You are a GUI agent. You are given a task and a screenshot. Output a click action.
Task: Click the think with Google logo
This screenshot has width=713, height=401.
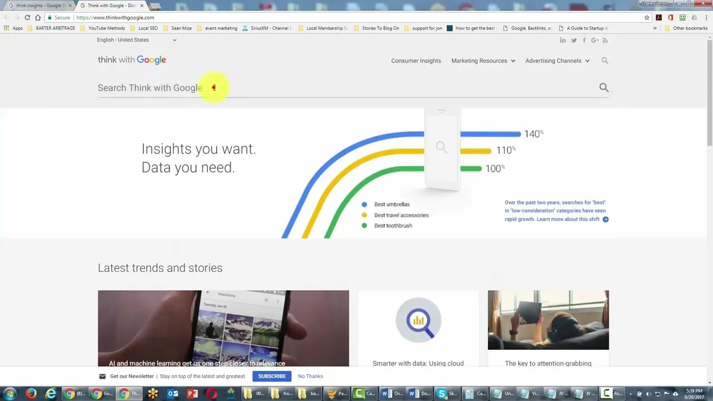(x=132, y=60)
